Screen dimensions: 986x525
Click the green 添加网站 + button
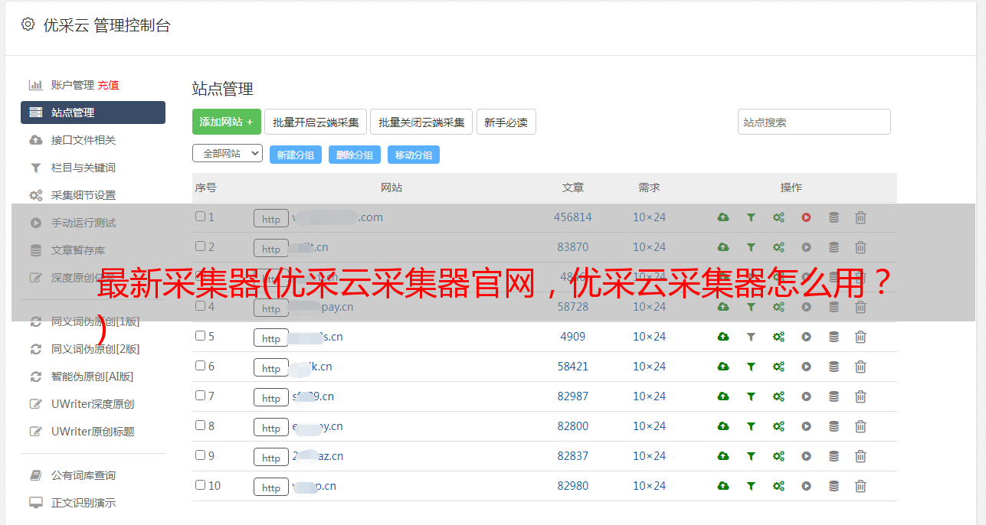pos(227,122)
